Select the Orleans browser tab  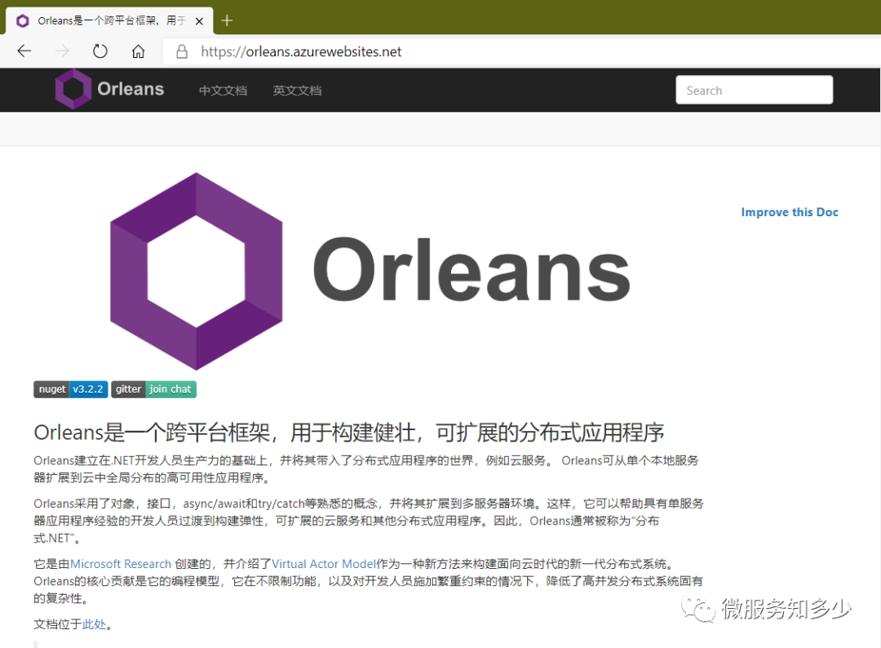(x=109, y=20)
